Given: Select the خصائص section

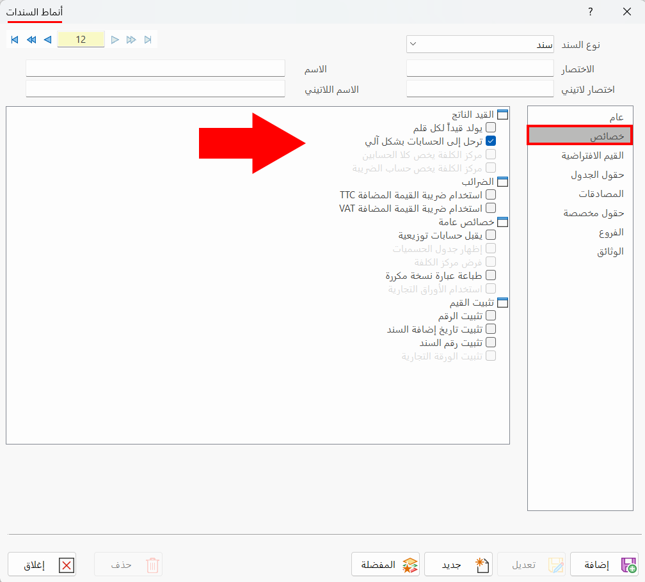Looking at the screenshot, I should (580, 136).
